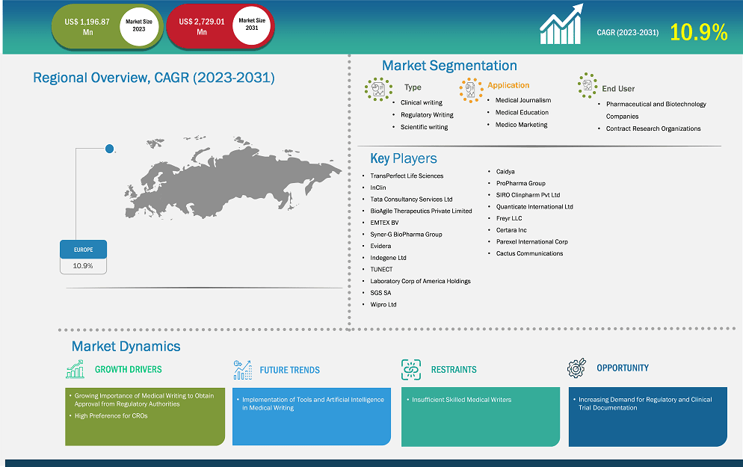Viewport: 743px width, 467px height.
Task: Click Evidera in Key Players list
Action: [380, 246]
